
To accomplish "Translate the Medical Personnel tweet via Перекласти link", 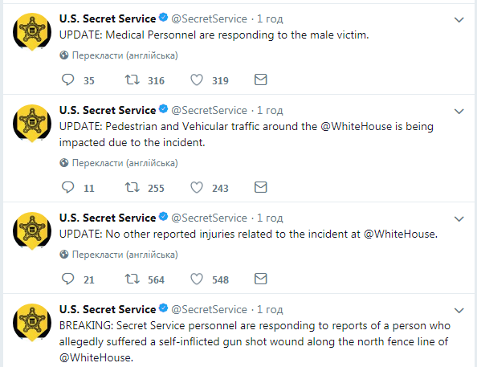I will pyautogui.click(x=124, y=55).
